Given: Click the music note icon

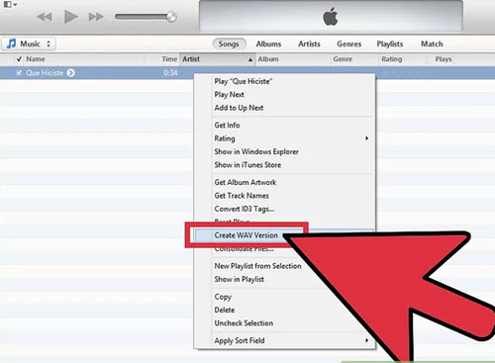Looking at the screenshot, I should coord(11,44).
